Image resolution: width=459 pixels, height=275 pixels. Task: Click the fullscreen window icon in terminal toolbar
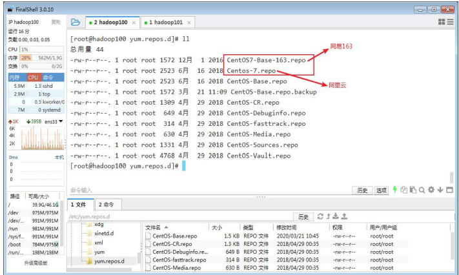[x=449, y=190]
